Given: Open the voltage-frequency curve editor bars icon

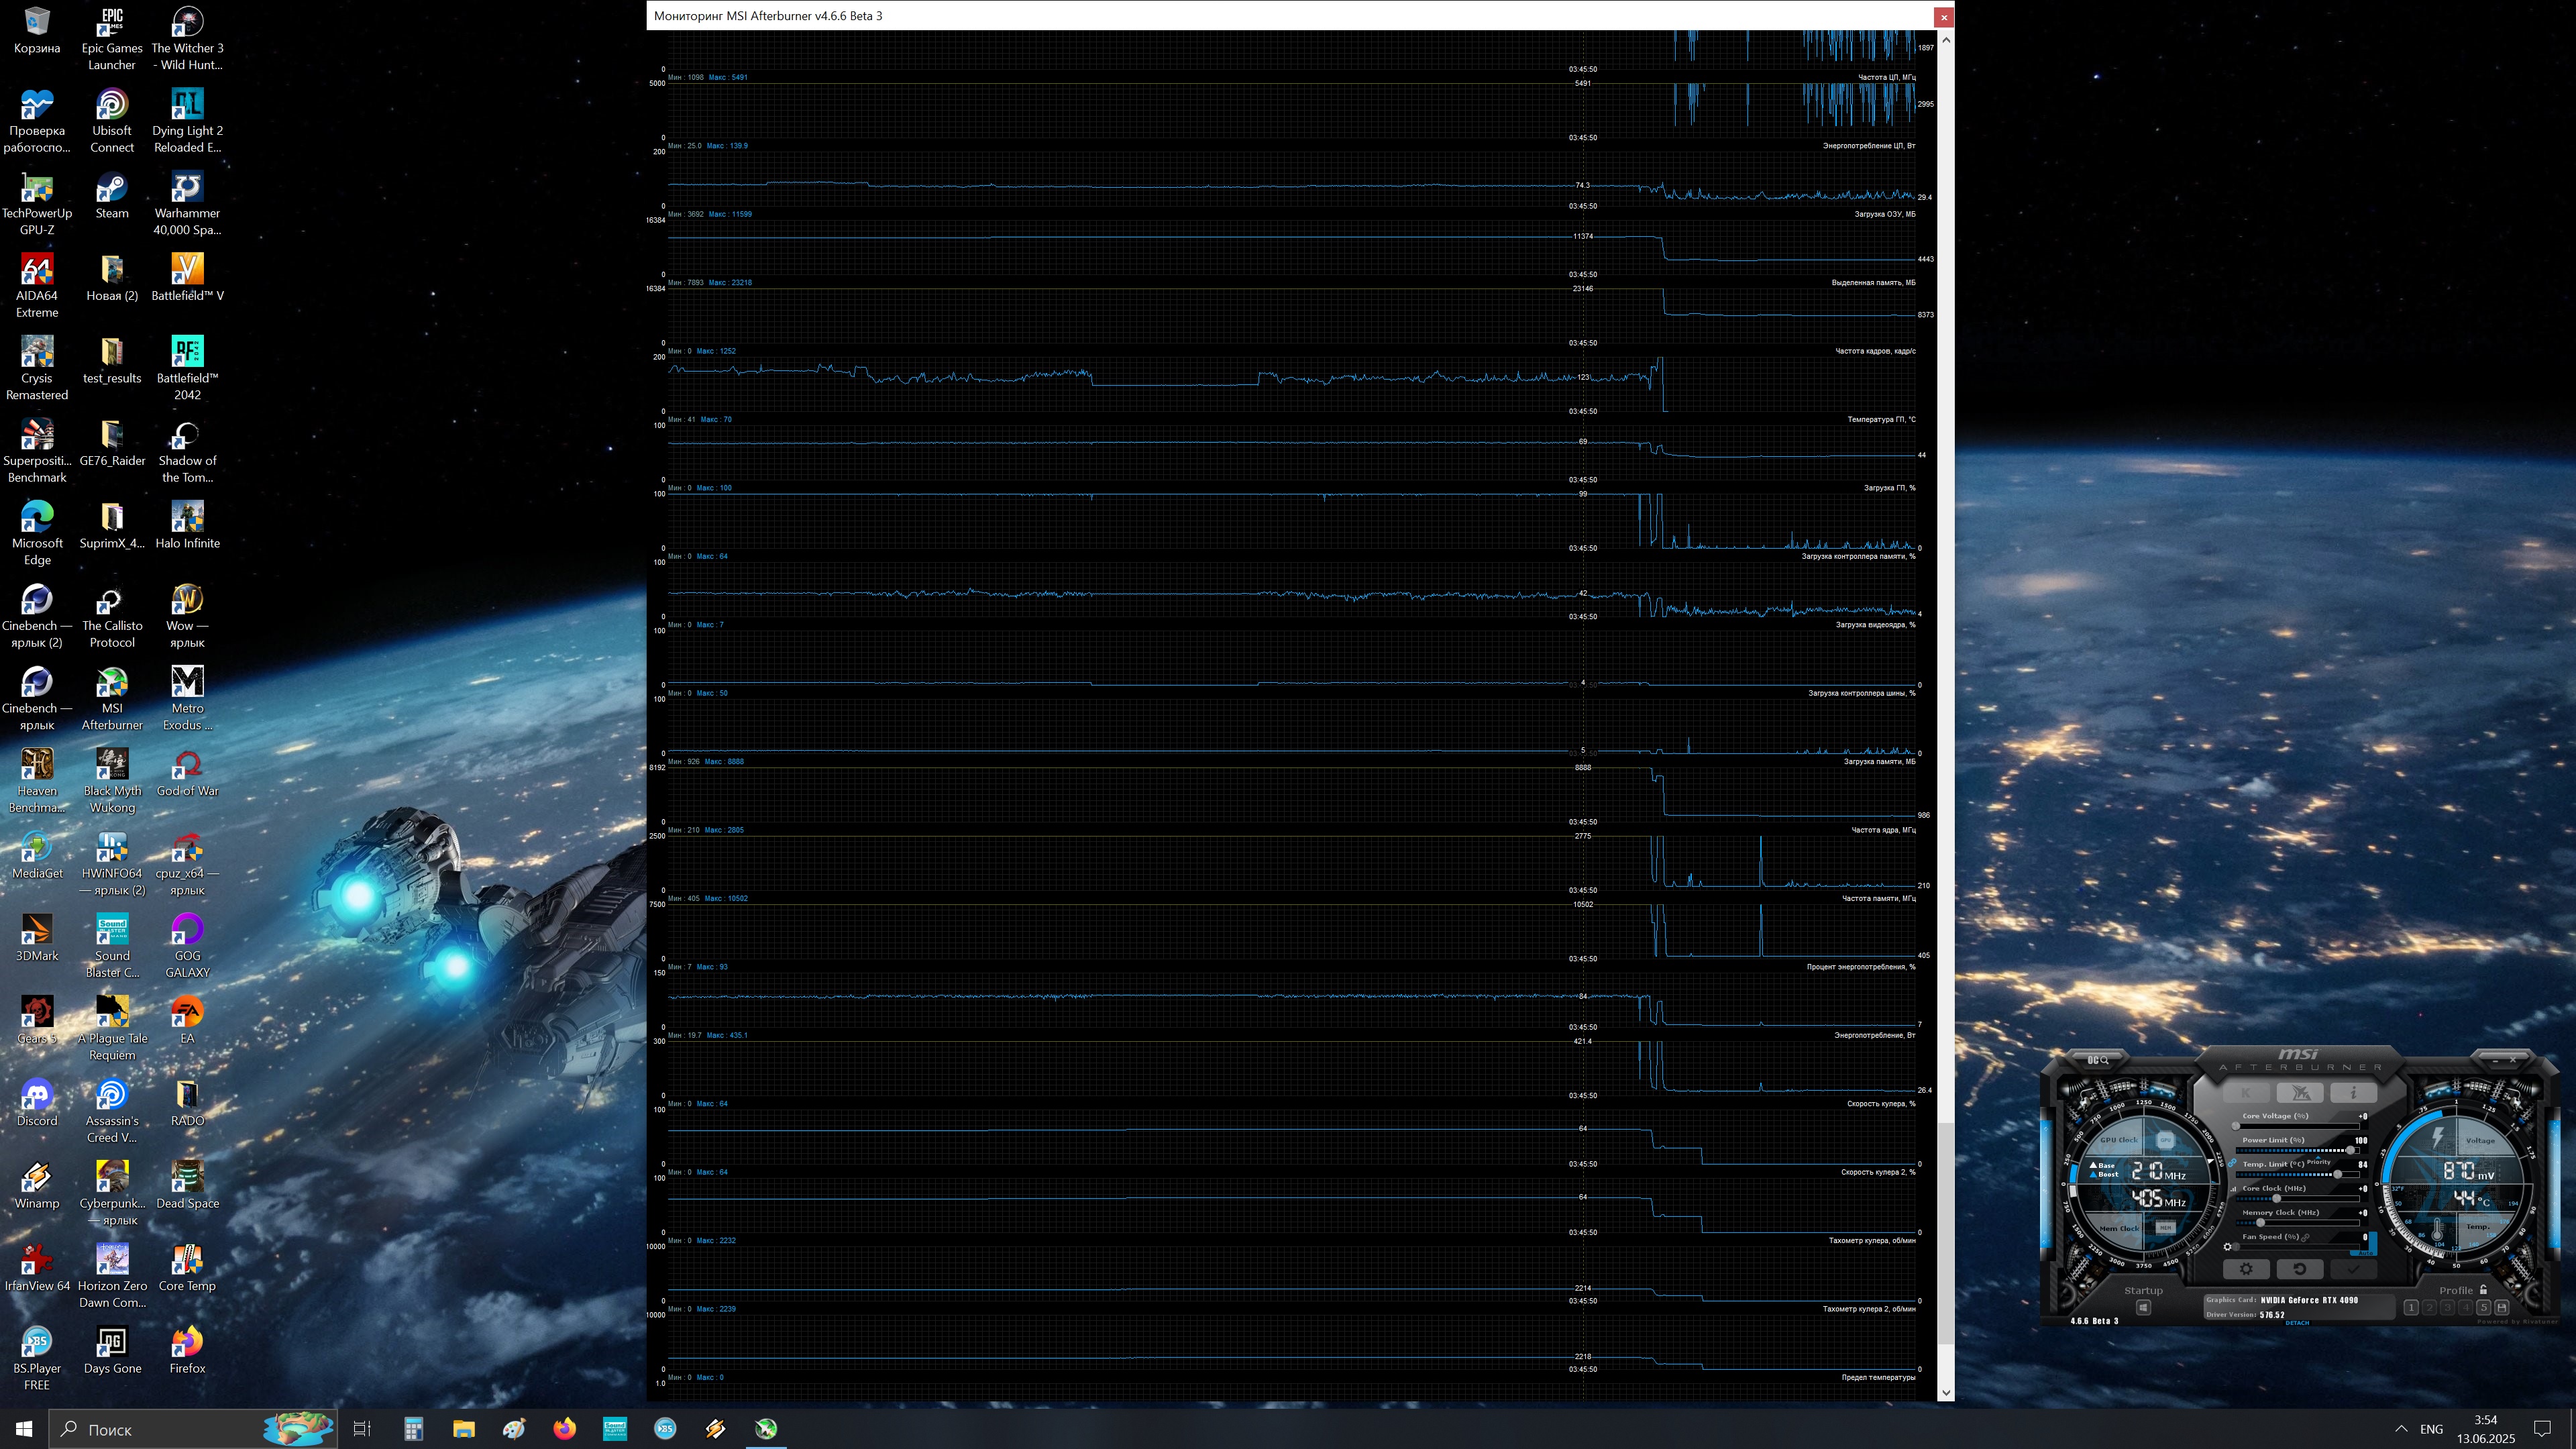Looking at the screenshot, I should click(2234, 1189).
